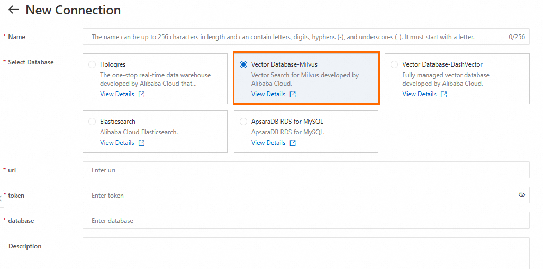Open external link icon under Hologres

click(141, 95)
